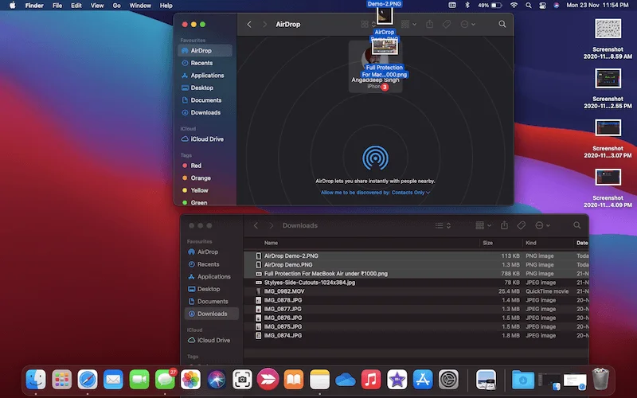Screen dimensions: 637x398
Task: Open the View menu
Action: click(x=96, y=6)
